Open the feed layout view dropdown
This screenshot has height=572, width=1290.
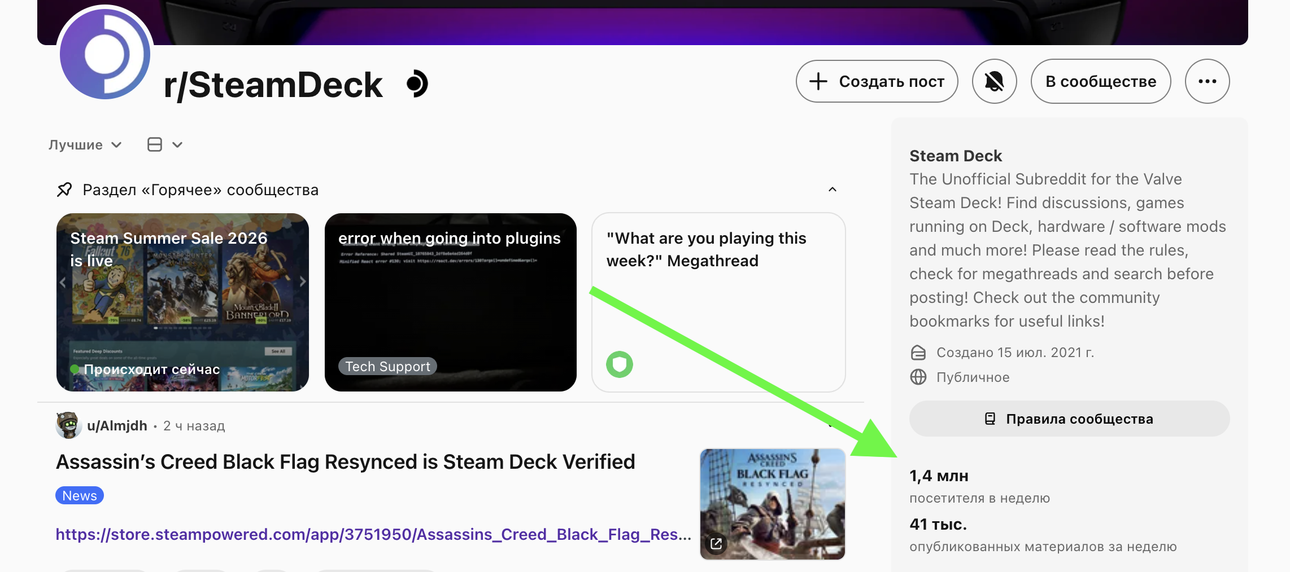pyautogui.click(x=165, y=145)
